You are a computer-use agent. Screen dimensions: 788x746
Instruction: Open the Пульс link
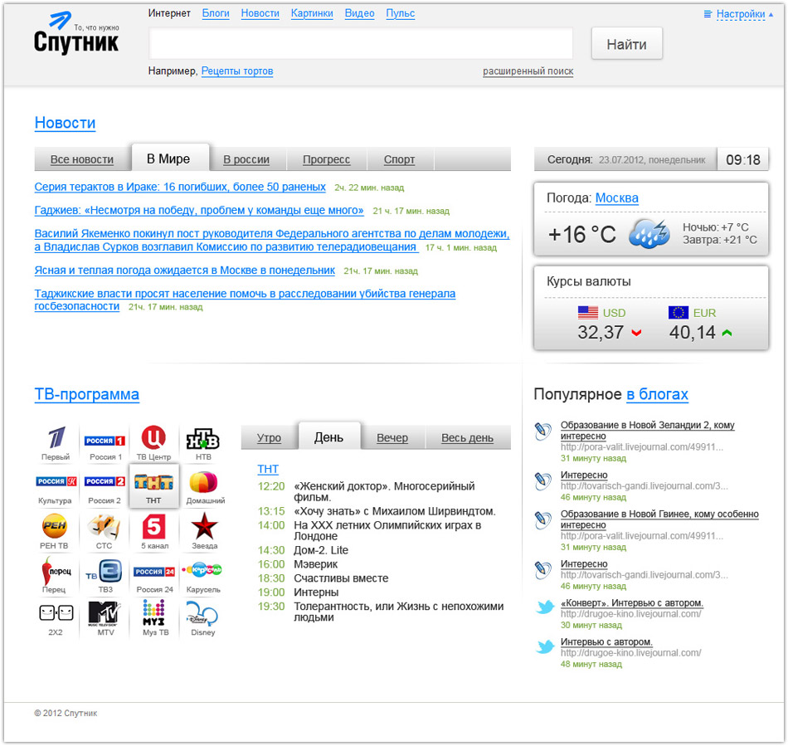tap(400, 13)
